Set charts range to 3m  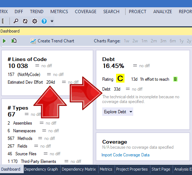(163, 41)
